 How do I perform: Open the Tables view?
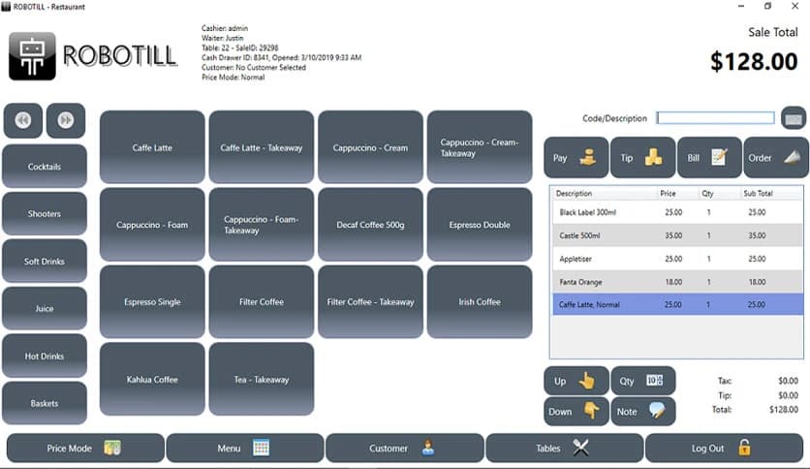click(564, 448)
